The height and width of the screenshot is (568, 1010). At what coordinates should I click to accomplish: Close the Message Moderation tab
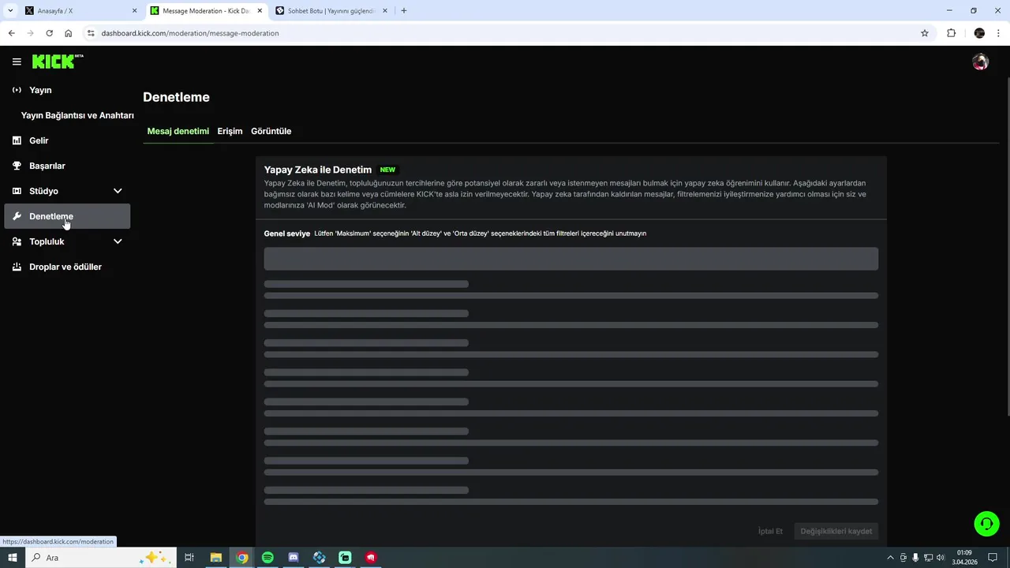[x=260, y=11]
